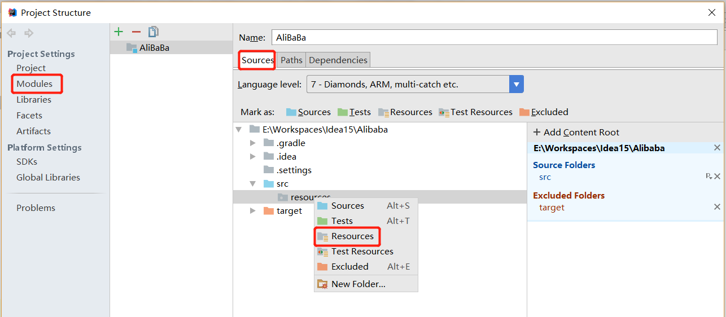Expand the .idea folder

[253, 156]
